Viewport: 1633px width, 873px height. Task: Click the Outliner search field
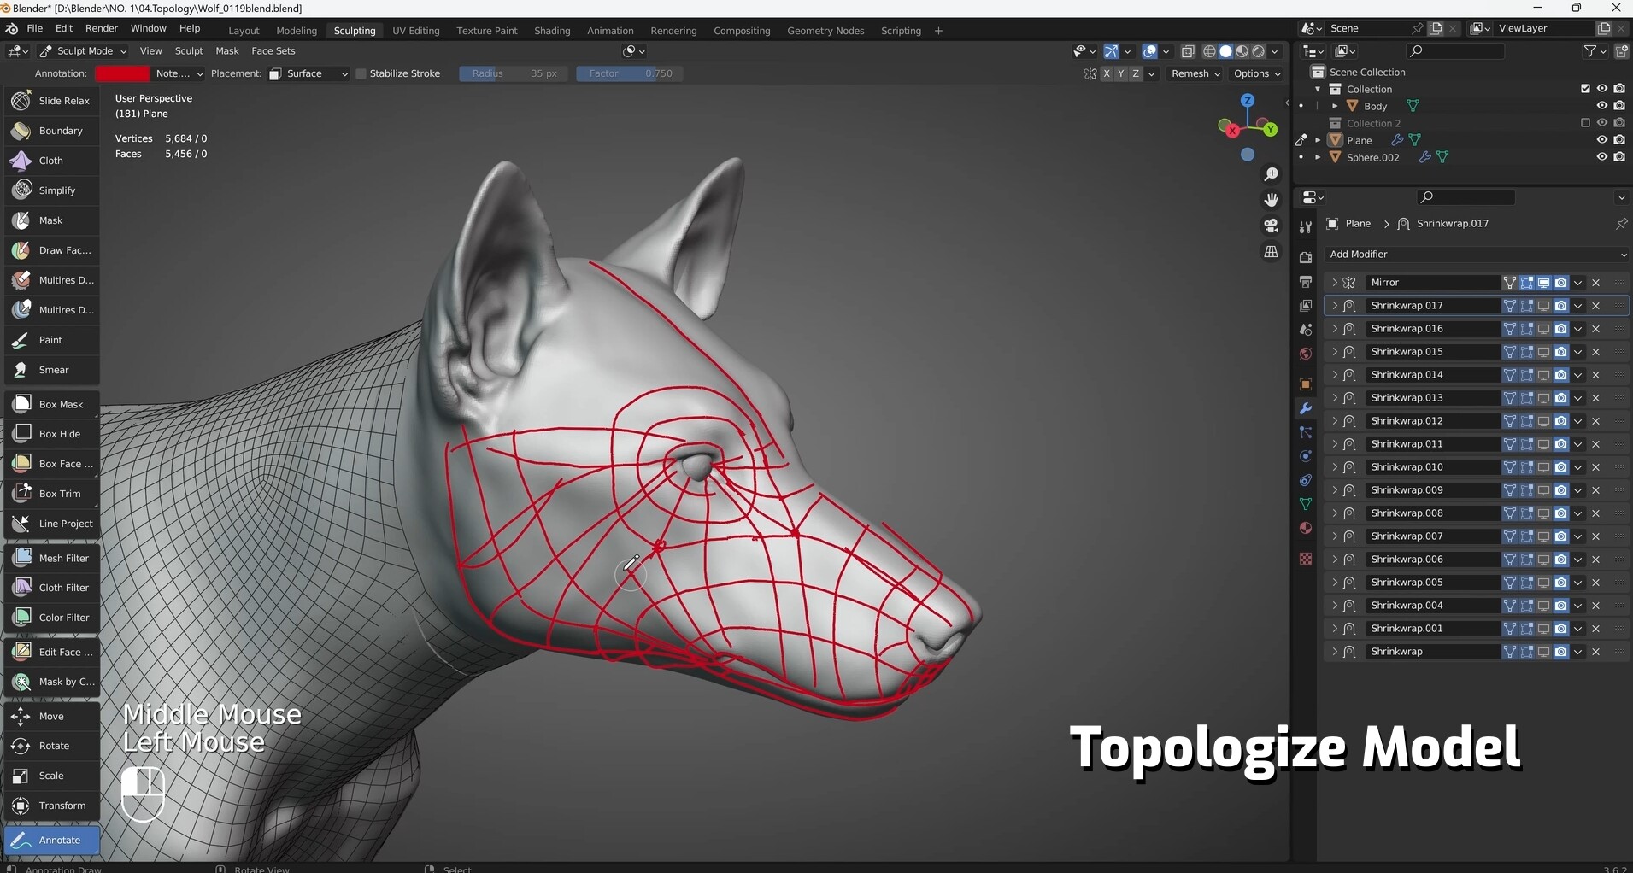tap(1455, 50)
